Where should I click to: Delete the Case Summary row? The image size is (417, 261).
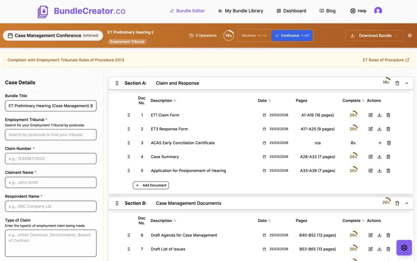389,157
